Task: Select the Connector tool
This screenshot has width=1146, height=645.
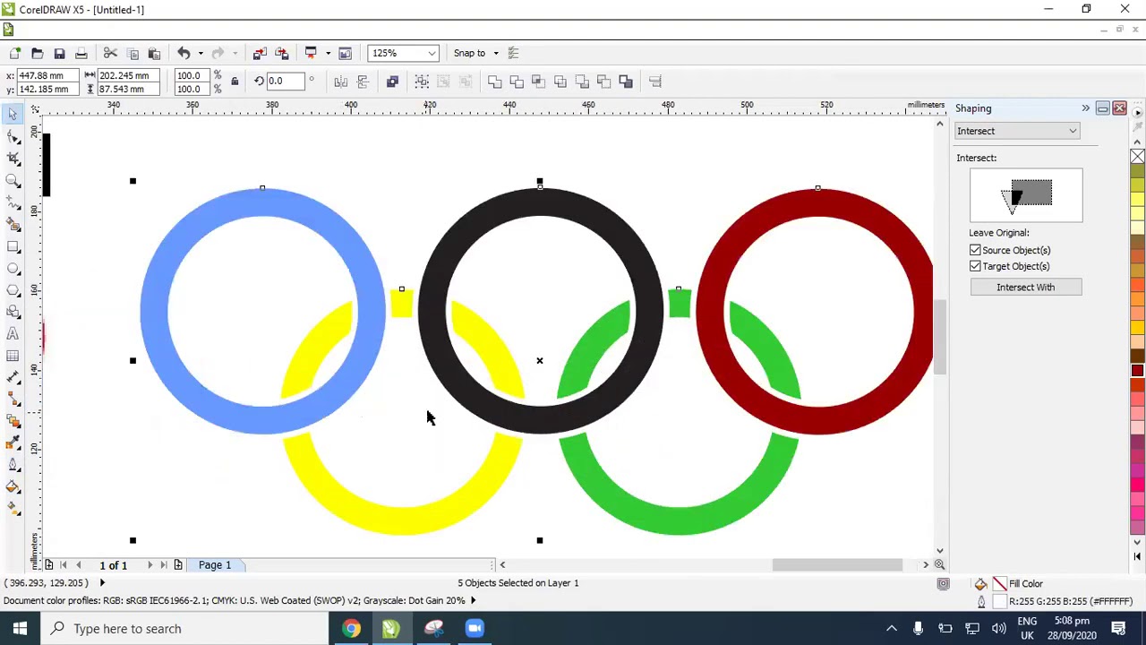Action: pyautogui.click(x=13, y=400)
